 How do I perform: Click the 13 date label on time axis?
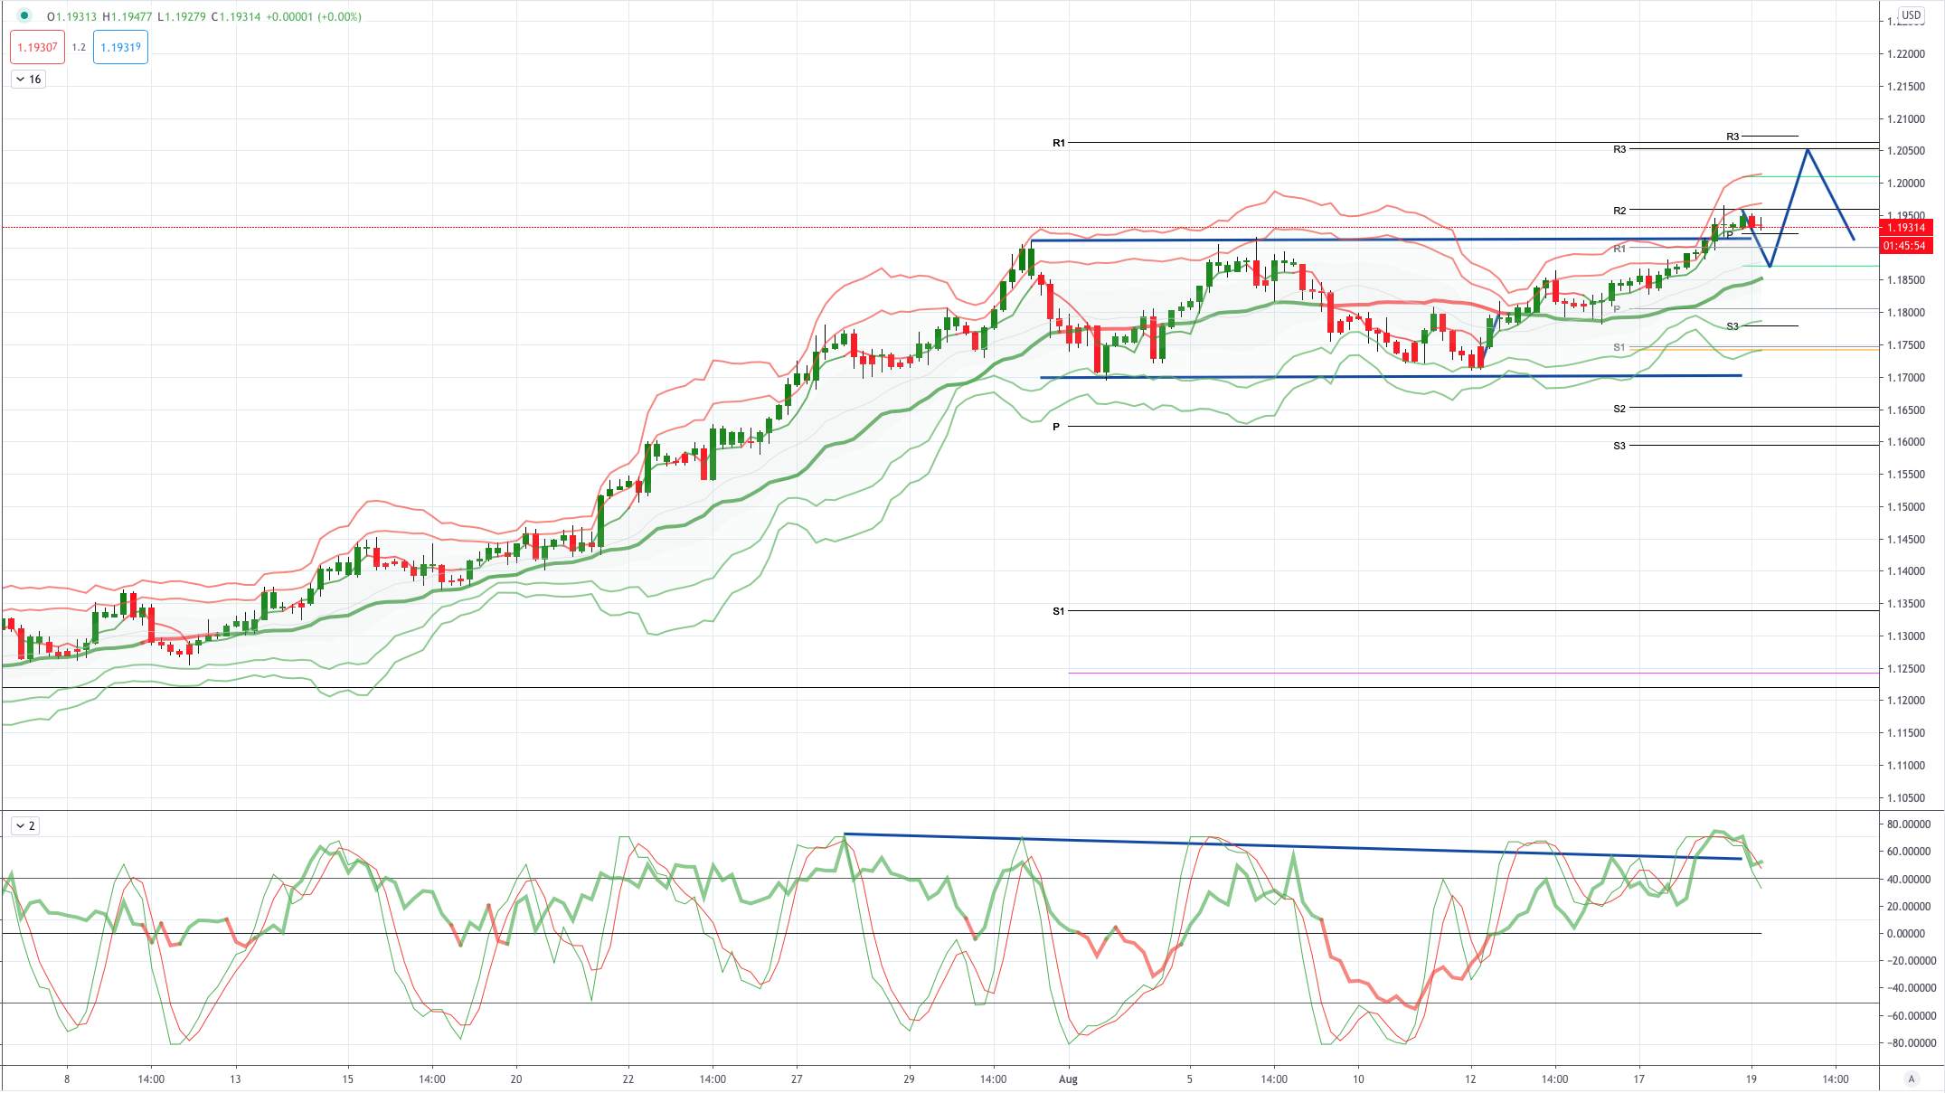point(235,1079)
